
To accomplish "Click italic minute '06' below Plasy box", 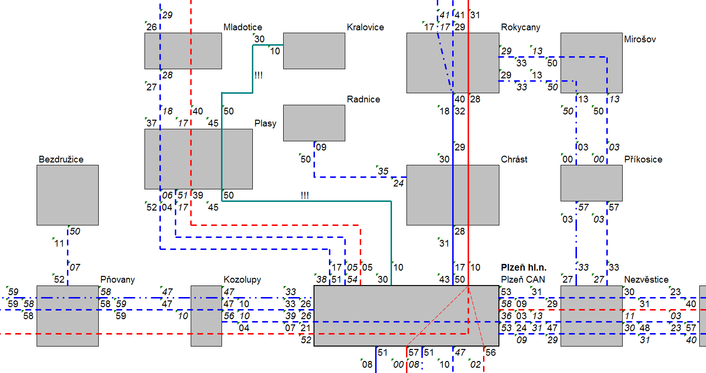I will tap(167, 196).
